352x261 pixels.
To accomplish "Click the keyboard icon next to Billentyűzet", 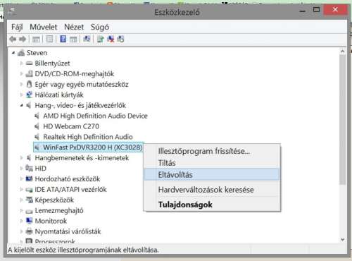I will tap(29, 63).
